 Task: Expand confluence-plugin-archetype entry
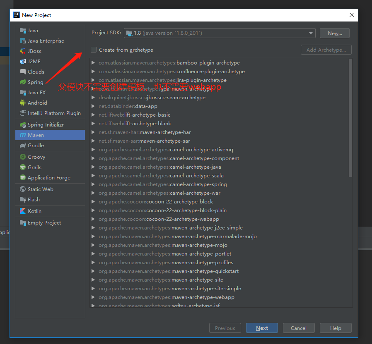point(93,72)
